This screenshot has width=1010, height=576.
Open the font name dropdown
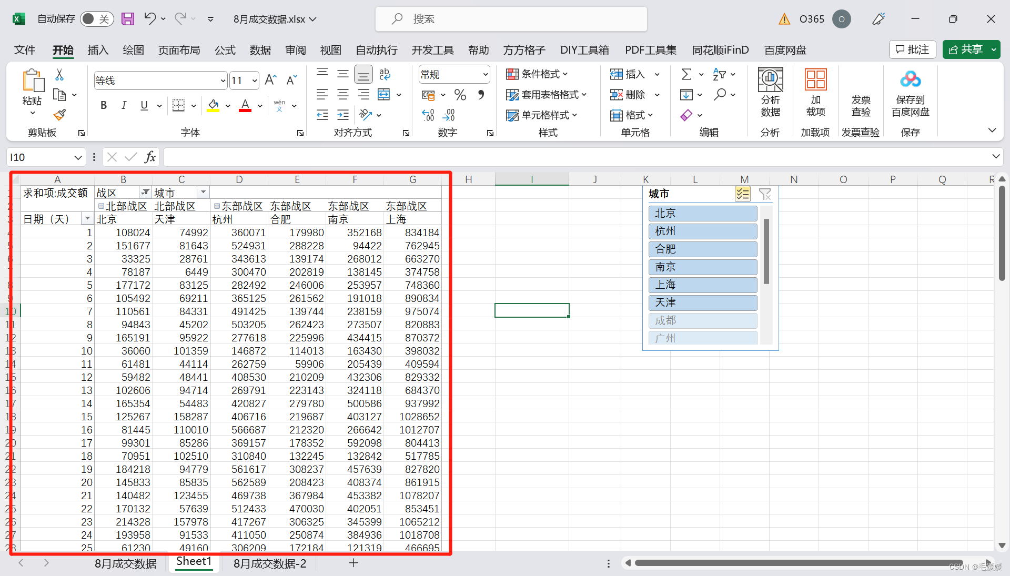(x=223, y=80)
